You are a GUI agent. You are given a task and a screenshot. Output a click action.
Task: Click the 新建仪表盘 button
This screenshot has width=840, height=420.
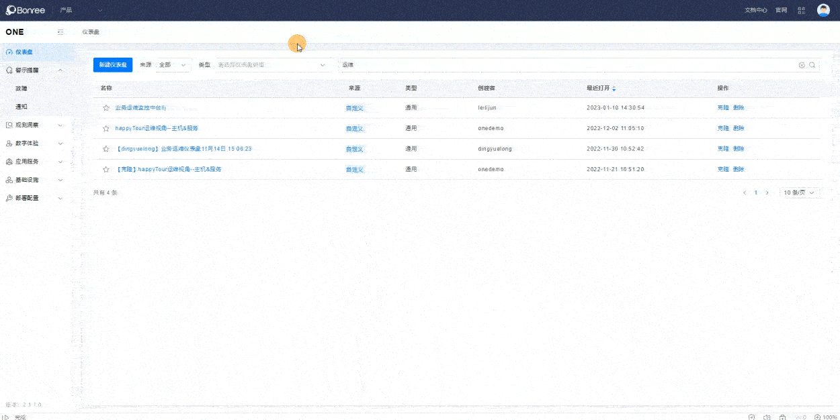113,65
